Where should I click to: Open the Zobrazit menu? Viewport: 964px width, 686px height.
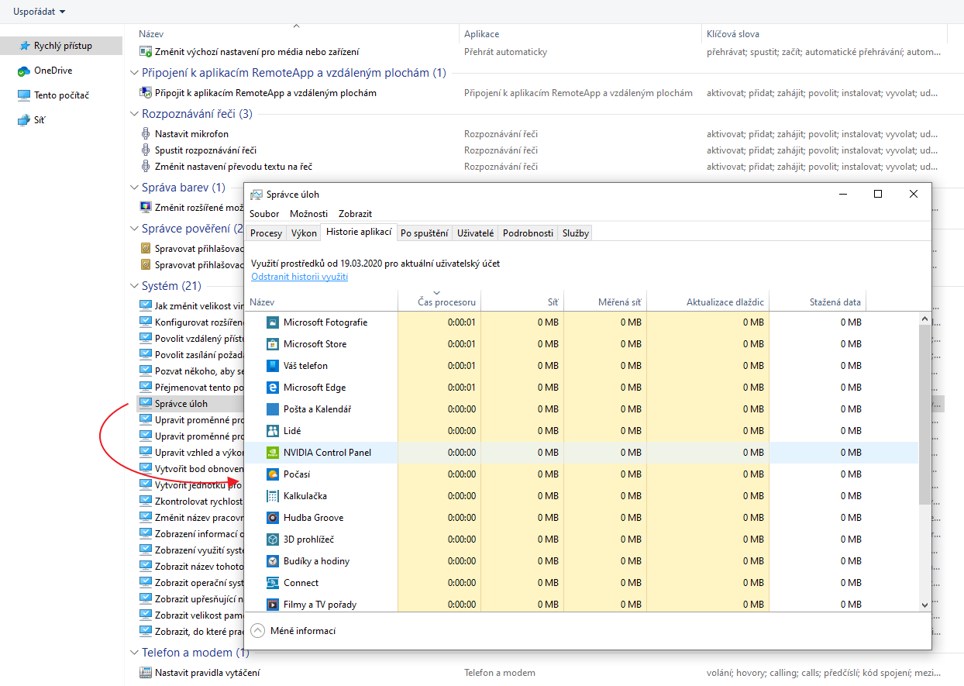[x=355, y=214]
